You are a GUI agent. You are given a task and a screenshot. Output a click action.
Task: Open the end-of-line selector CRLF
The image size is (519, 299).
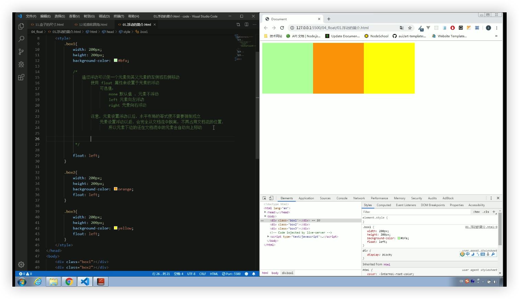[x=203, y=274]
